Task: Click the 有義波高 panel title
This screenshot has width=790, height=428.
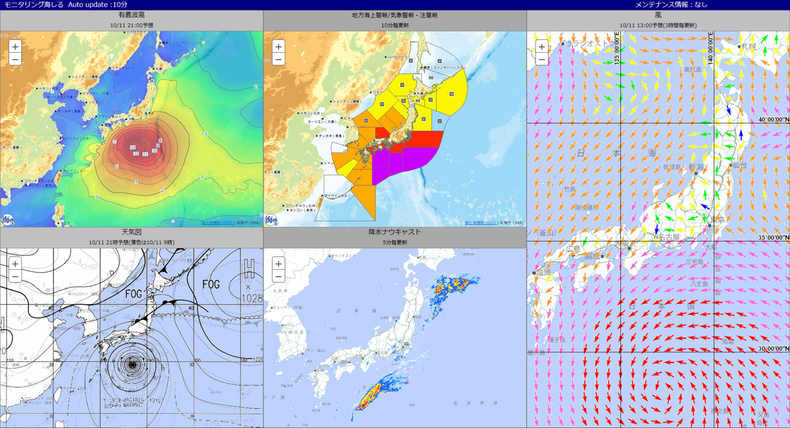Action: click(131, 15)
